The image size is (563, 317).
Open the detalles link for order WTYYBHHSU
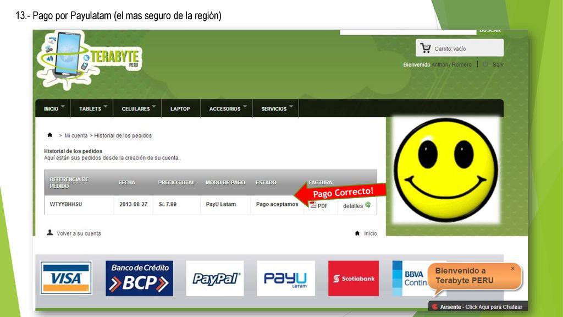352,206
